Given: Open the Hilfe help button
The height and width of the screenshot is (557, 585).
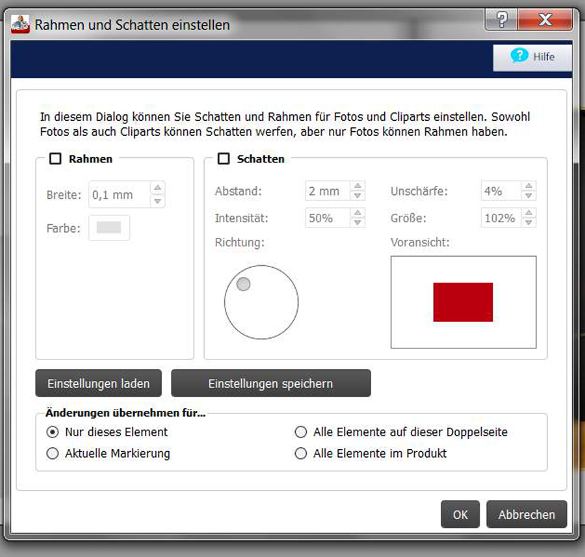Looking at the screenshot, I should (532, 57).
